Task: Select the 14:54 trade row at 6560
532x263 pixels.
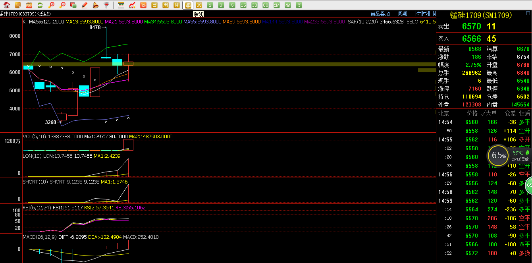Action: (484, 122)
